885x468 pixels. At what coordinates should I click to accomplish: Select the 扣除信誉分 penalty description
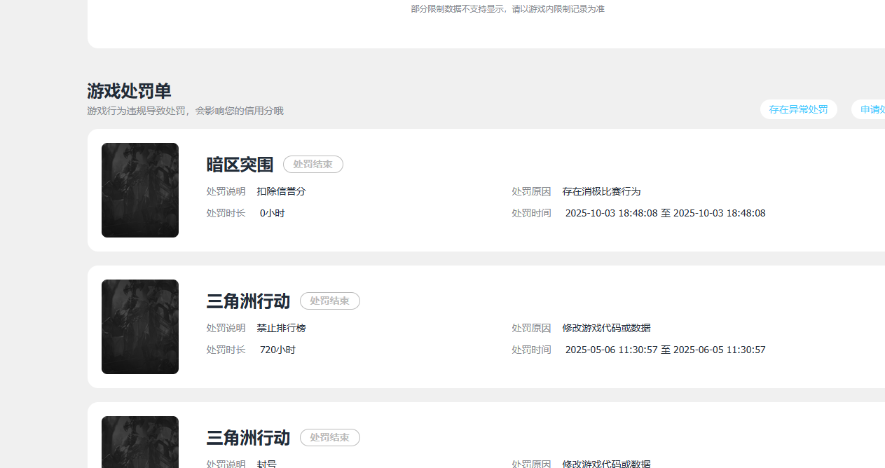point(281,191)
